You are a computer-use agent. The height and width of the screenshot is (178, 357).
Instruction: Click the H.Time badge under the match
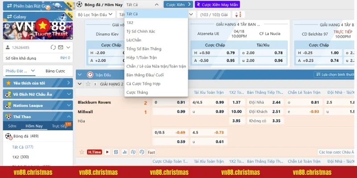tap(94, 152)
